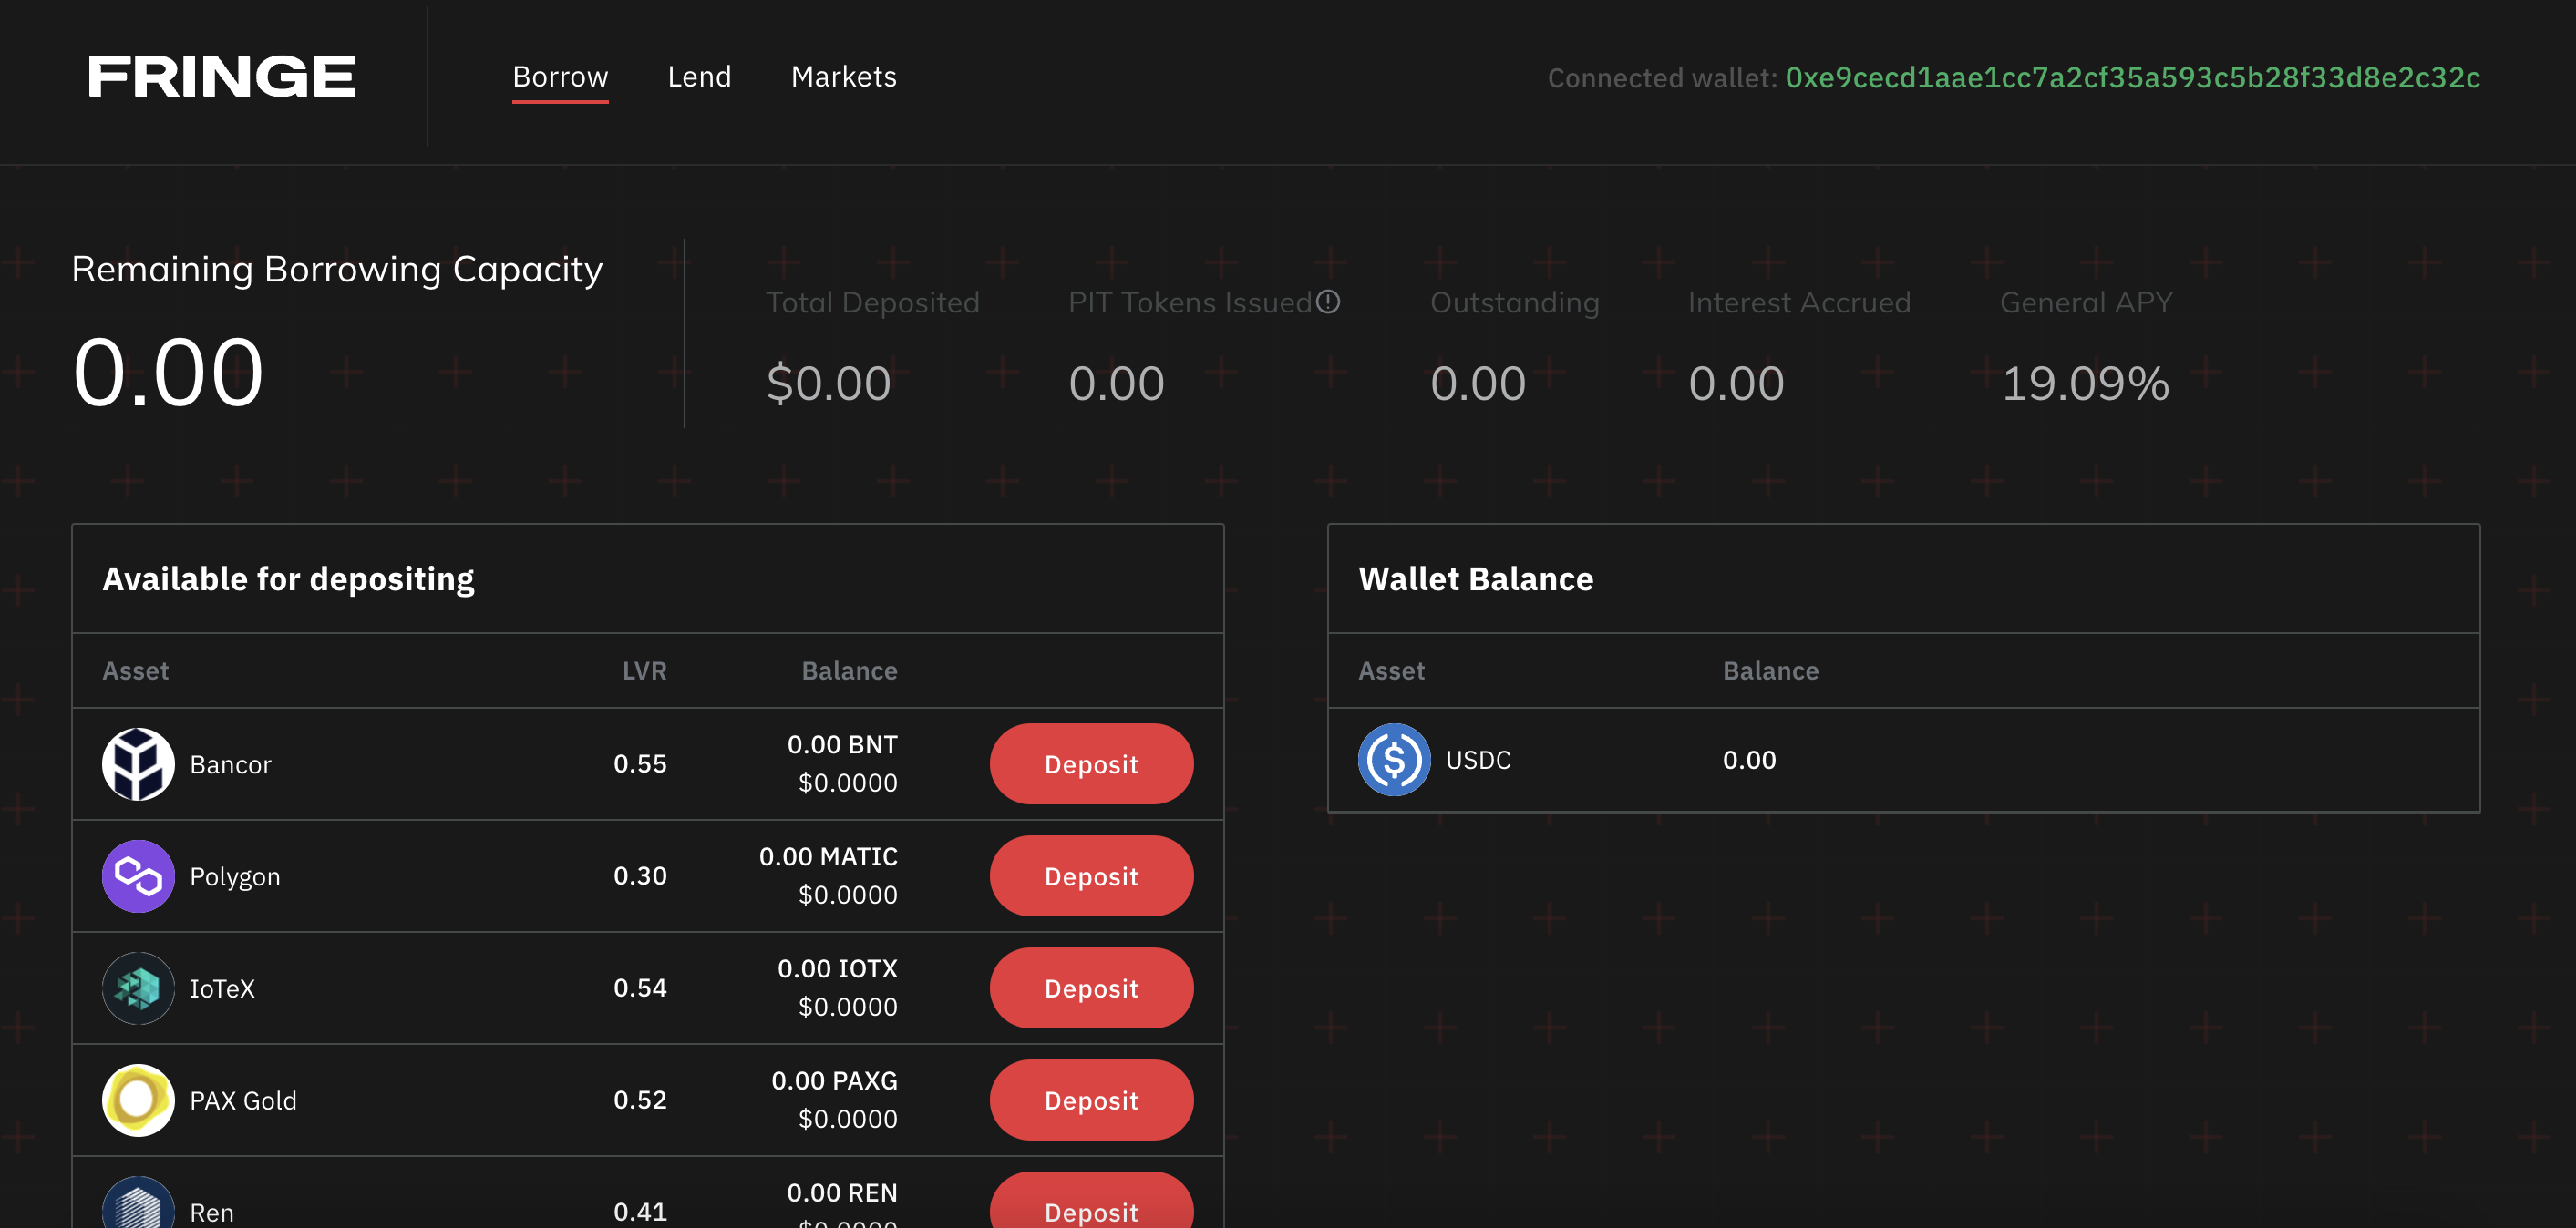
Task: Click the PIT Tokens Issued info icon
Action: [x=1327, y=302]
